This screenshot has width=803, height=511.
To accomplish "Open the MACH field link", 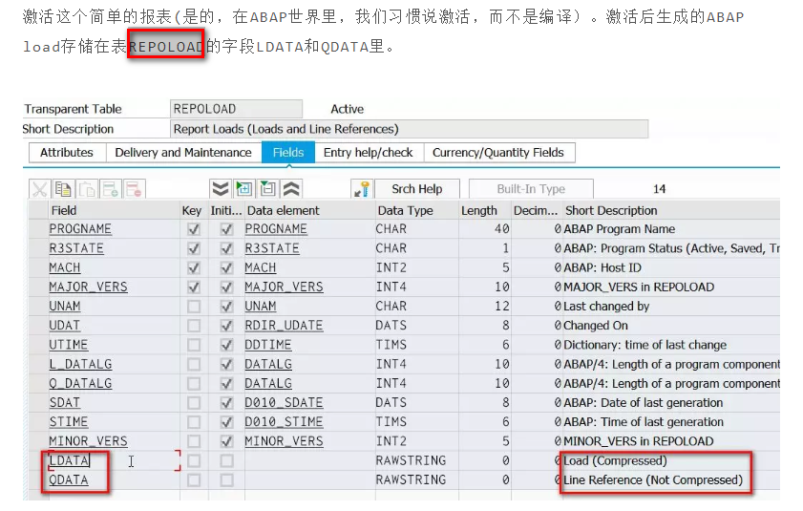I will [x=65, y=268].
